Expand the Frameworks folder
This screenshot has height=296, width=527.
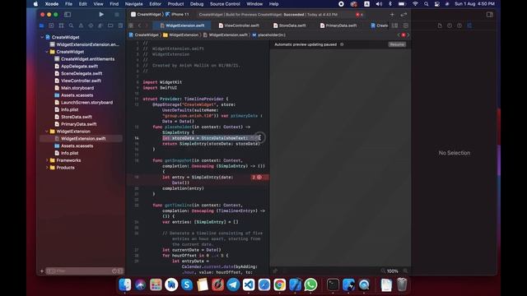[x=47, y=160]
